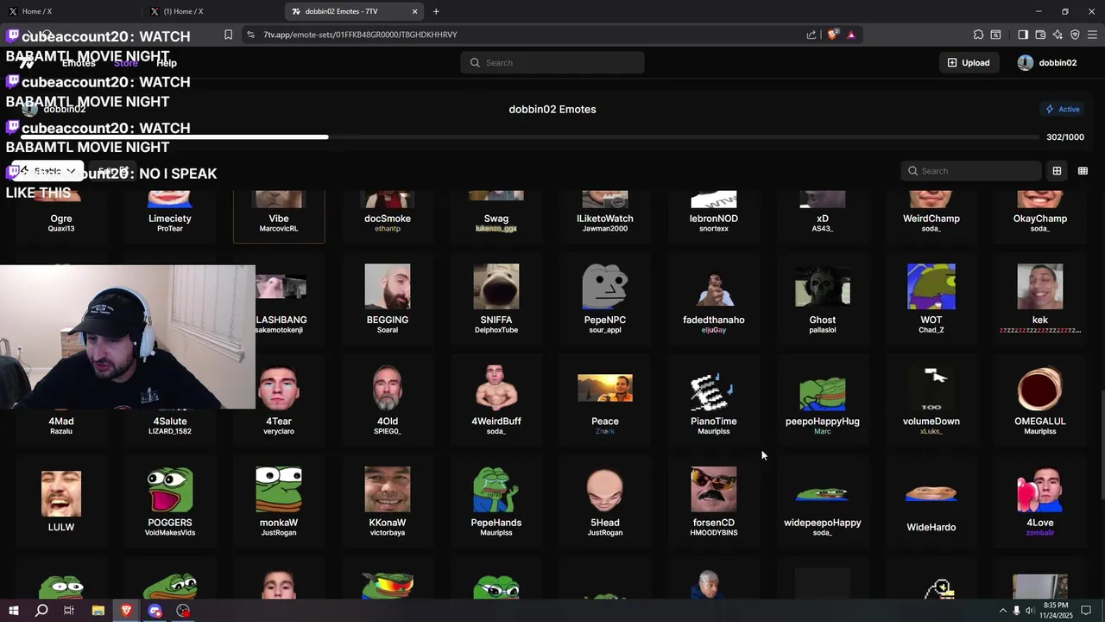This screenshot has width=1105, height=622.
Task: Open the Peace emote
Action: 605,401
